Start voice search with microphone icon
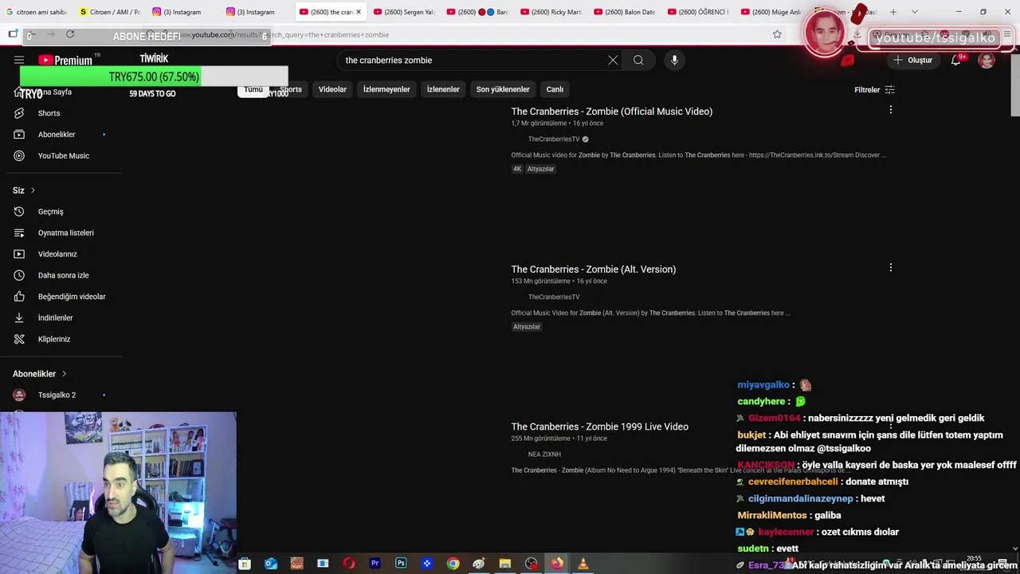 pyautogui.click(x=674, y=60)
